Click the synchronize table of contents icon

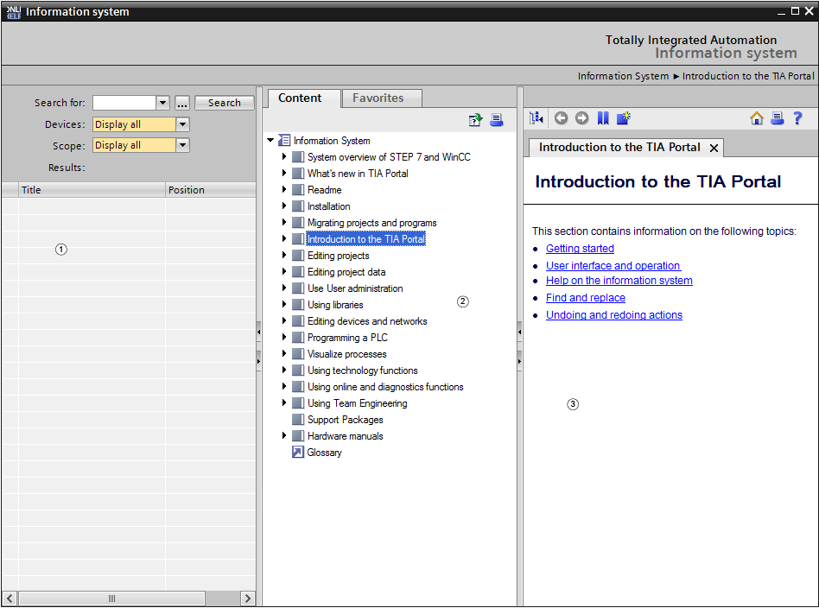tap(536, 118)
